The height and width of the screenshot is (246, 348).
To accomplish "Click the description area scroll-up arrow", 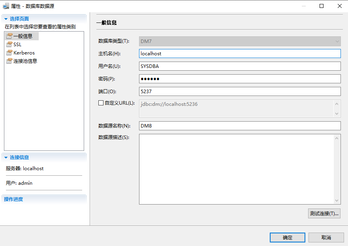I will point(337,138).
